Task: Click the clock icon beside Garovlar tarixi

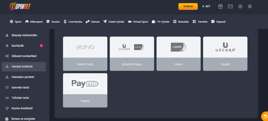Action: point(7,87)
